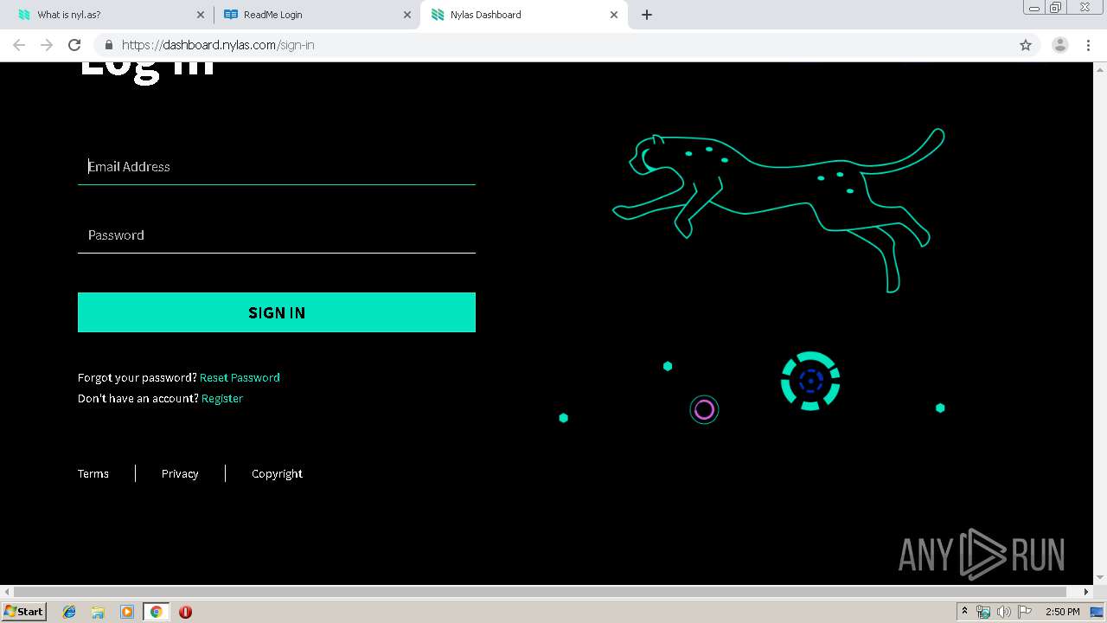Open media player from taskbar
Viewport: 1107px width, 623px height.
point(127,612)
